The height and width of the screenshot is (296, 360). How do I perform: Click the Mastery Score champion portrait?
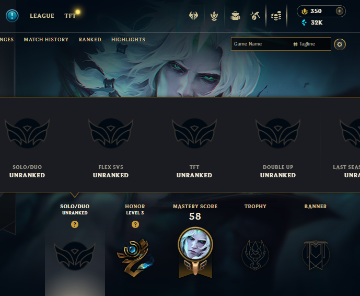pos(195,244)
